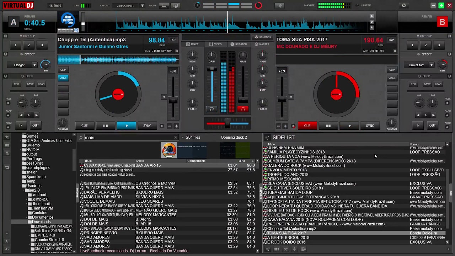Click the filter folder icon in browser sidebar
The image size is (455, 256).
pos(7,153)
